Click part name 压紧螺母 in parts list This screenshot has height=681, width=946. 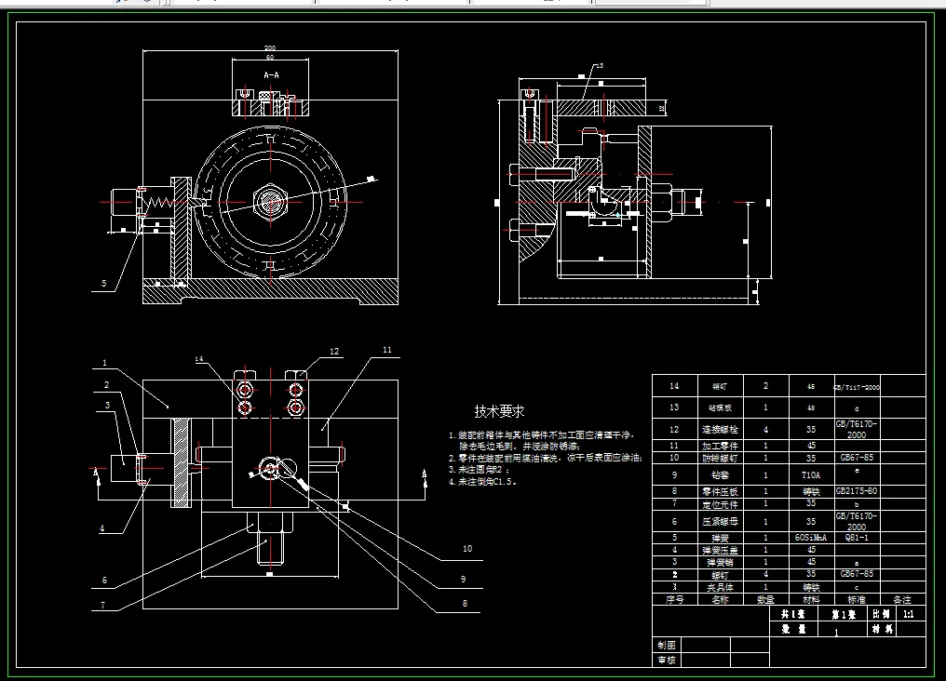[720, 521]
